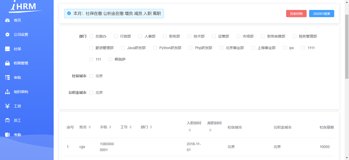Click the 社保 table icon

point(7,49)
